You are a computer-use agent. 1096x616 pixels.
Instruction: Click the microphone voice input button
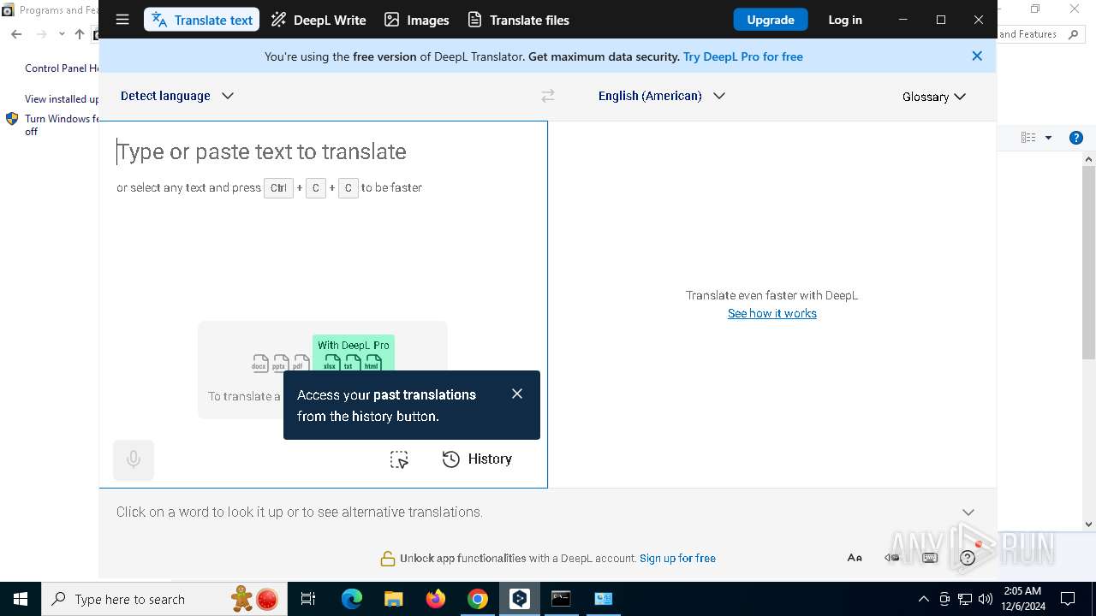point(134,459)
